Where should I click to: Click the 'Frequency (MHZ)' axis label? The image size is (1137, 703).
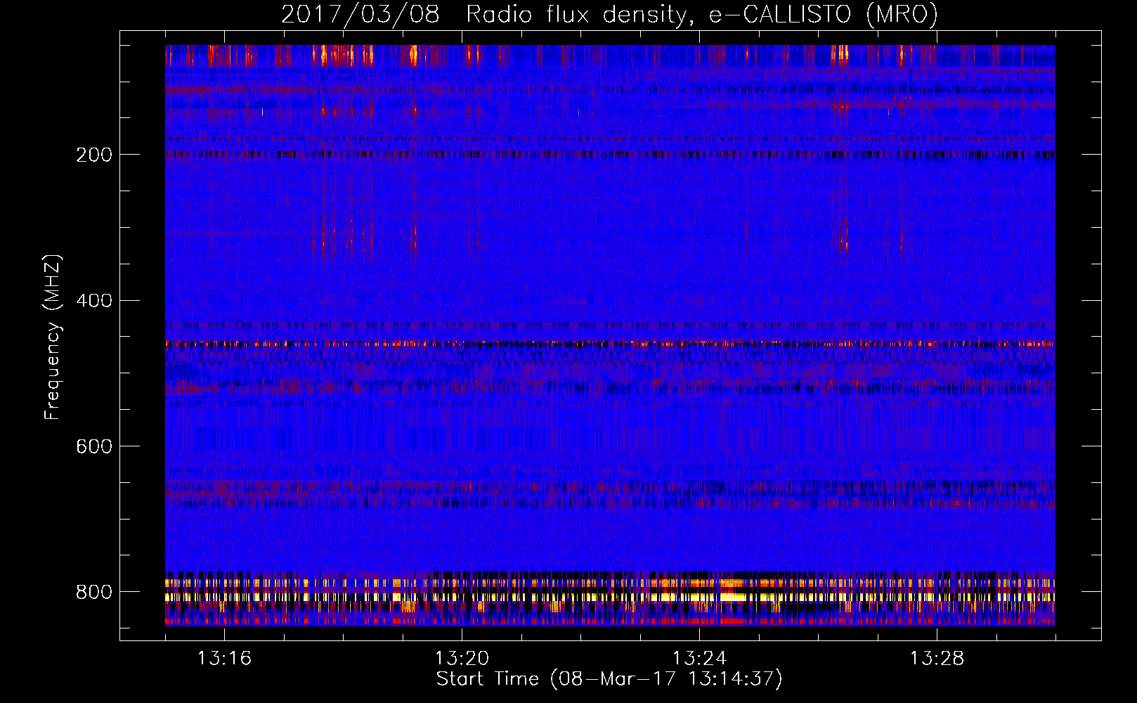(x=53, y=337)
